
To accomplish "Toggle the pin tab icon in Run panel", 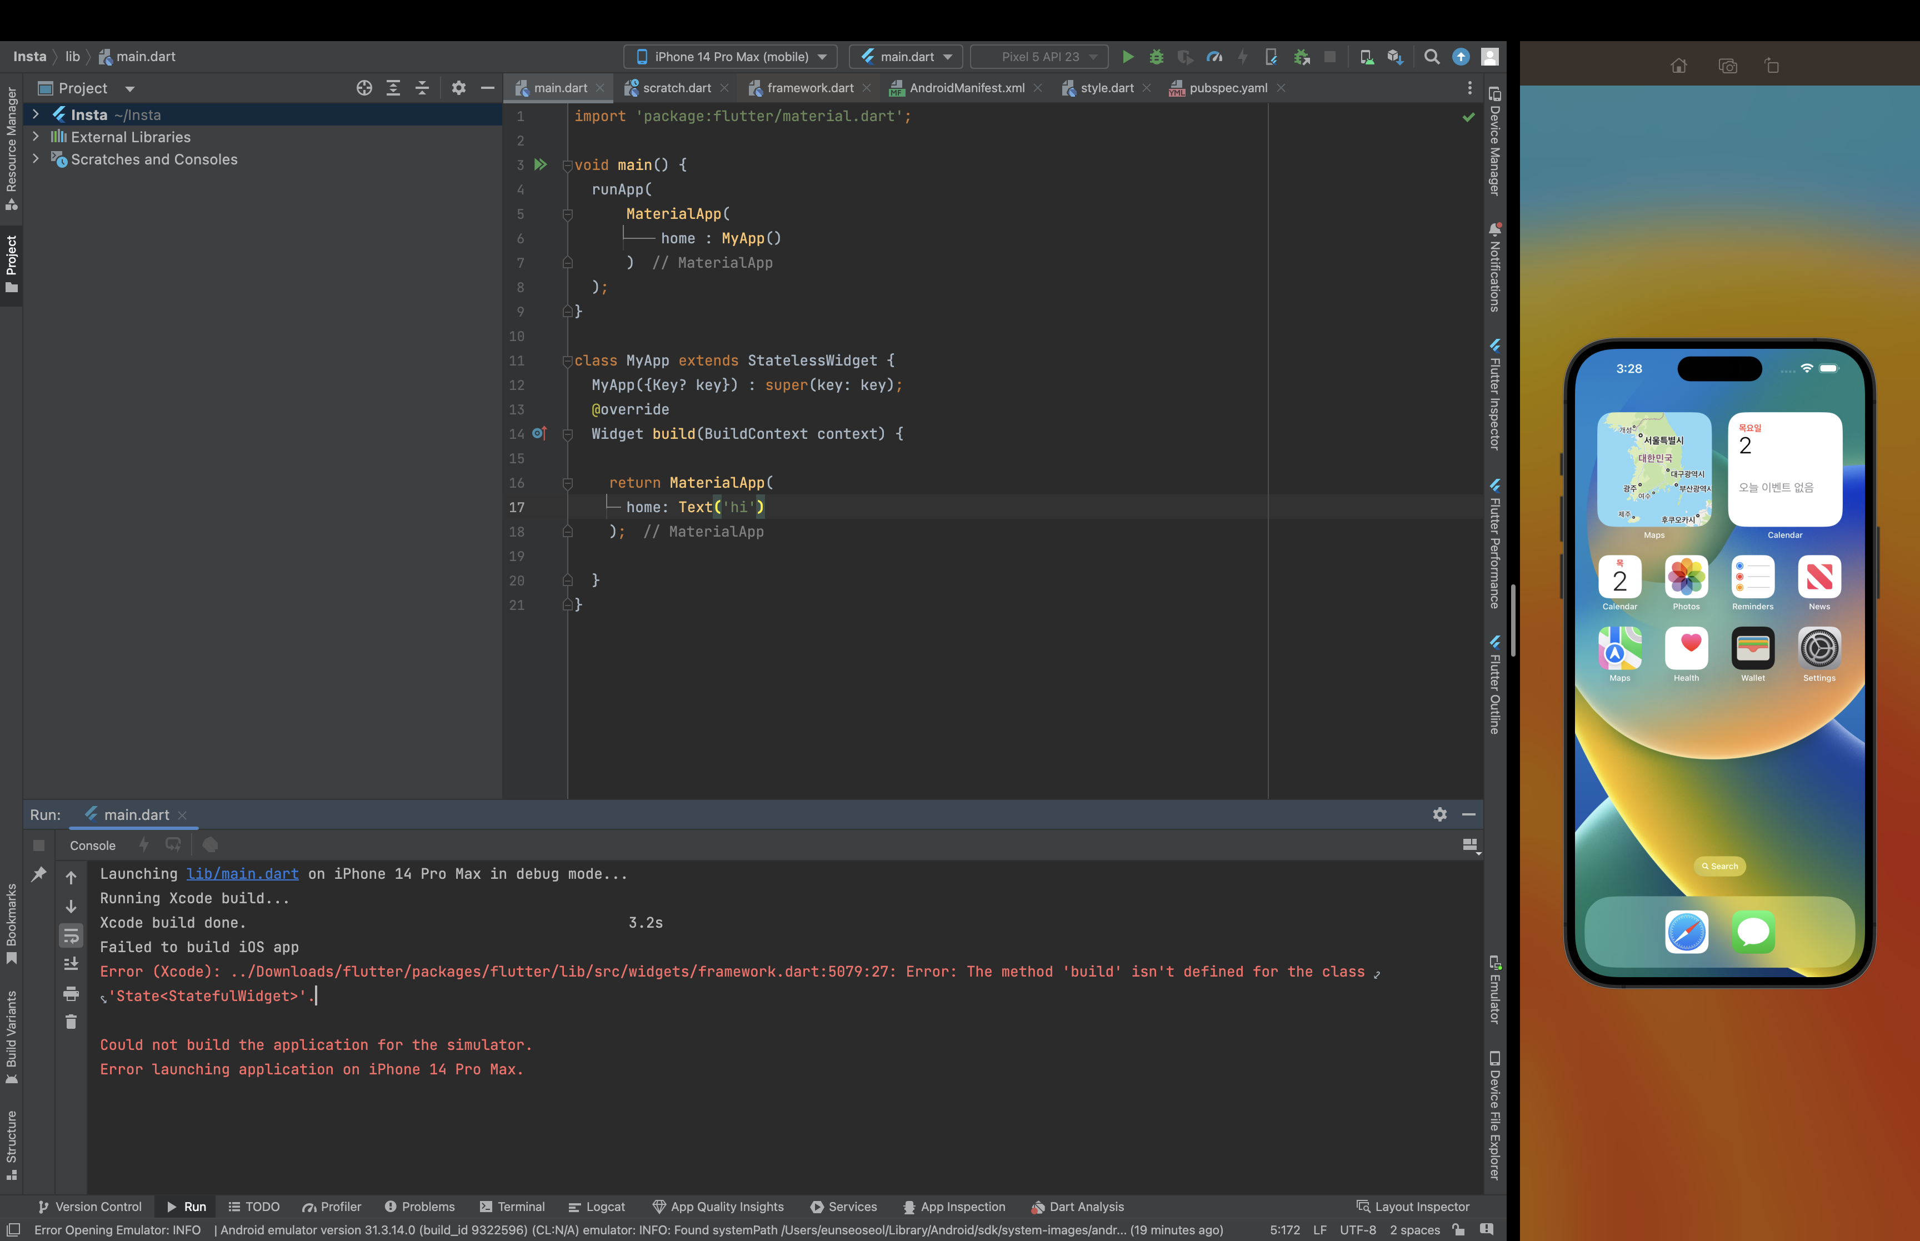I will click(x=39, y=874).
